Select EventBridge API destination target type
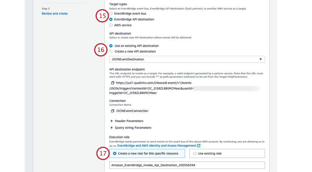This screenshot has width=312, height=172. (x=111, y=19)
